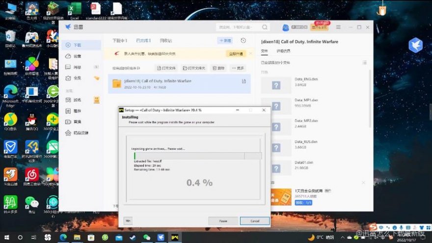This screenshot has height=243, width=432.
Task: Click the Pause button in Setup installer
Action: click(223, 221)
